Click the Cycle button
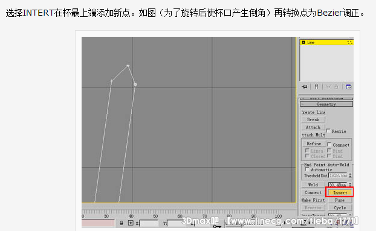This screenshot has height=231, width=376. [x=340, y=208]
